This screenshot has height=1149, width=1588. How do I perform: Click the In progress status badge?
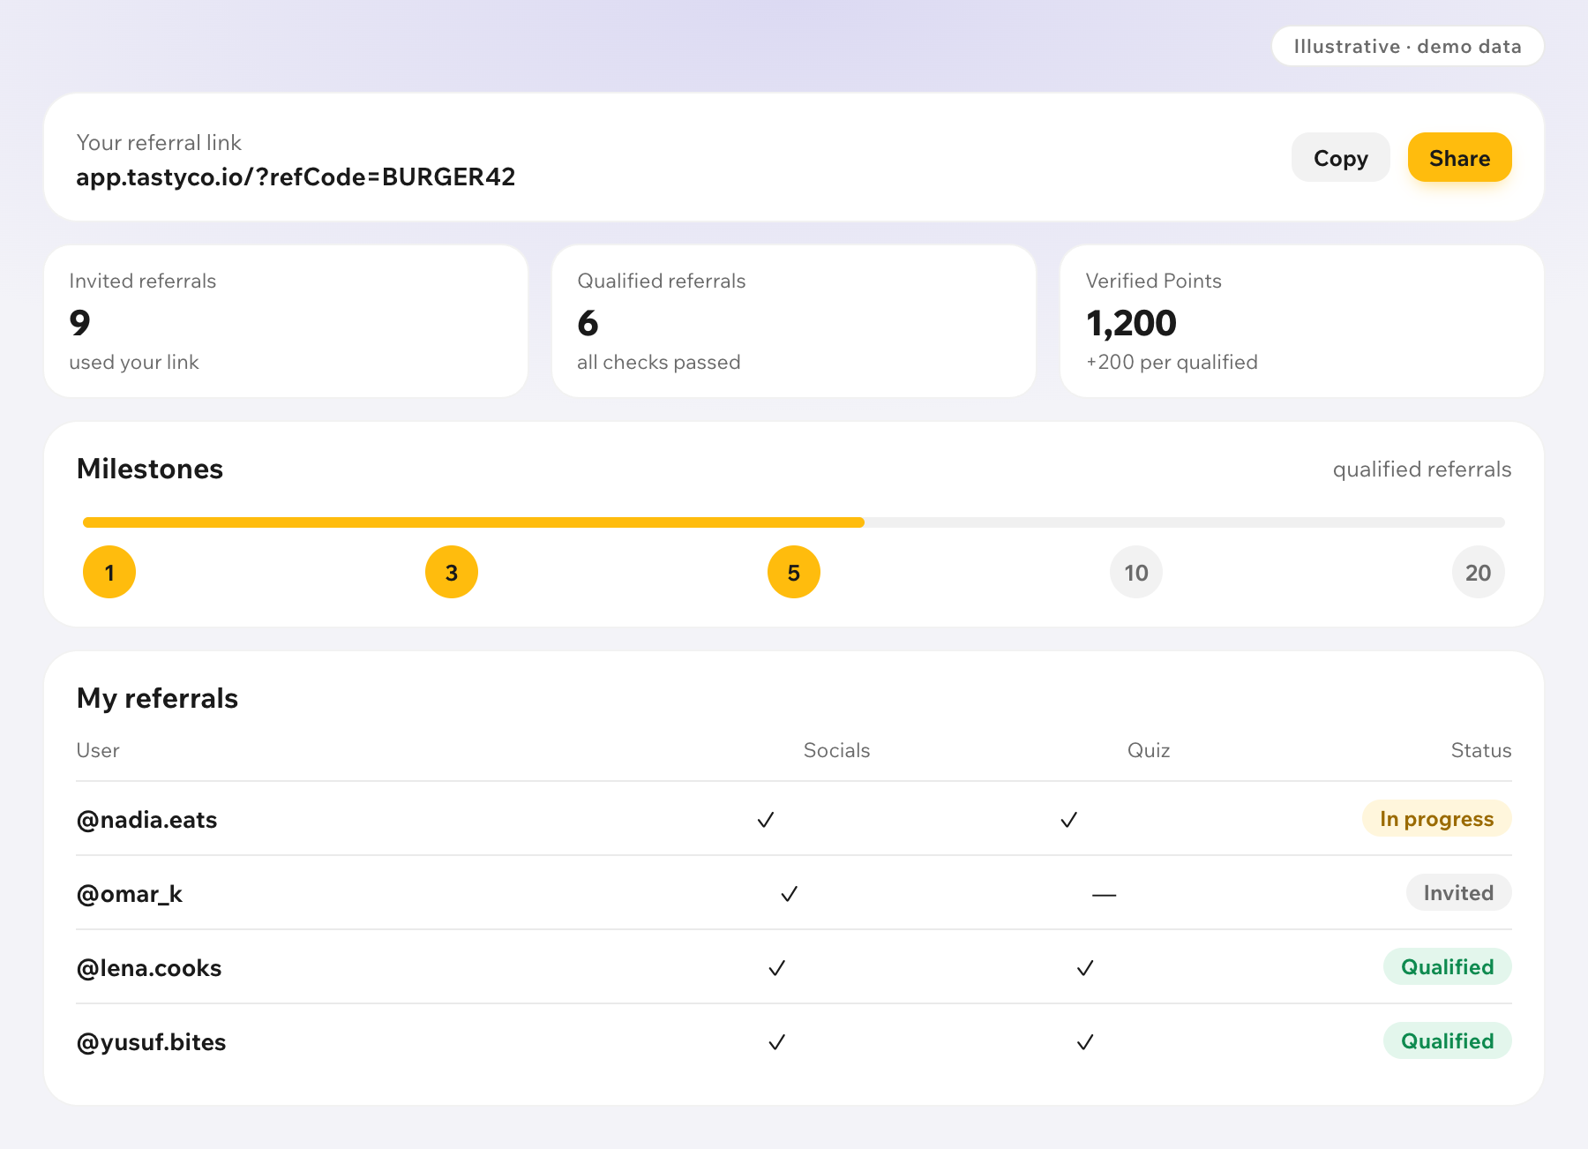(x=1436, y=818)
